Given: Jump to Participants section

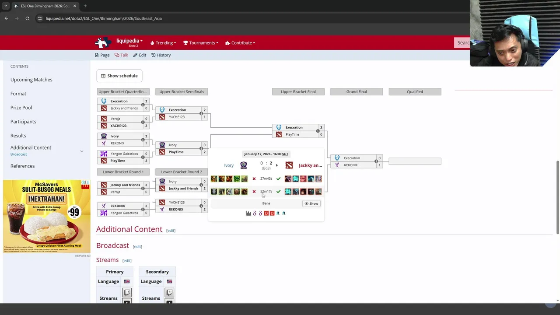Looking at the screenshot, I should coord(23,122).
